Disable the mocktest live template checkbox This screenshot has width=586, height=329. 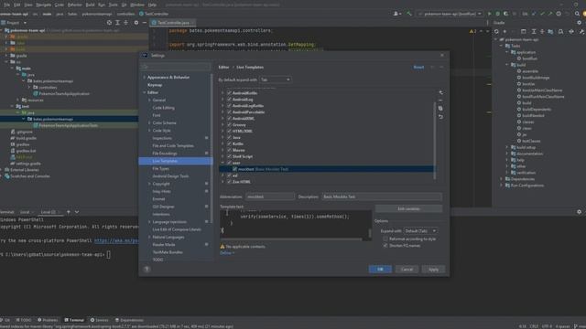coord(235,169)
